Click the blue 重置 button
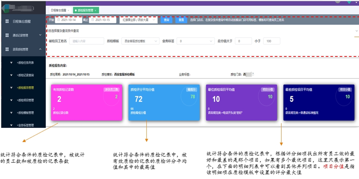The width and height of the screenshot is (359, 179). point(181,20)
